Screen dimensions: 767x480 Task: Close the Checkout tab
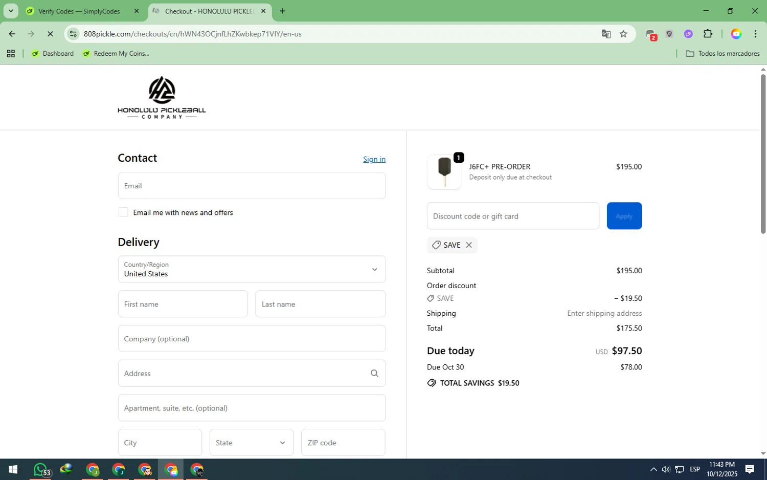coord(263,11)
